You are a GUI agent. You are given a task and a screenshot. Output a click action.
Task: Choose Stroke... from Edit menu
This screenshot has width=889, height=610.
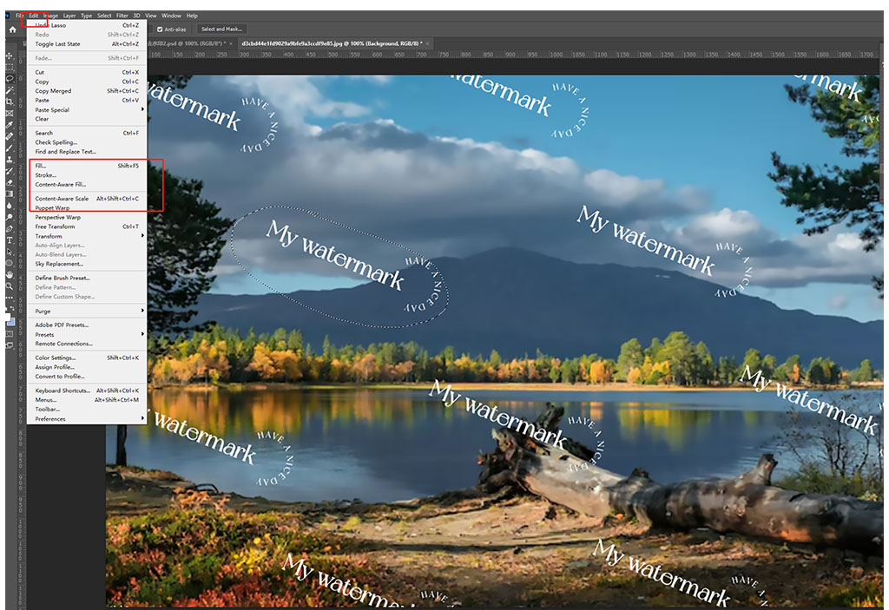pyautogui.click(x=87, y=175)
